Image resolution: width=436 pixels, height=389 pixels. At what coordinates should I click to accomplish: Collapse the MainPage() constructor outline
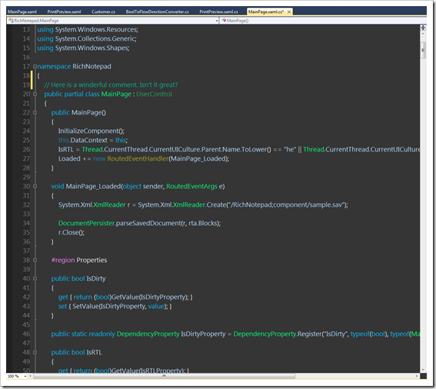35,112
